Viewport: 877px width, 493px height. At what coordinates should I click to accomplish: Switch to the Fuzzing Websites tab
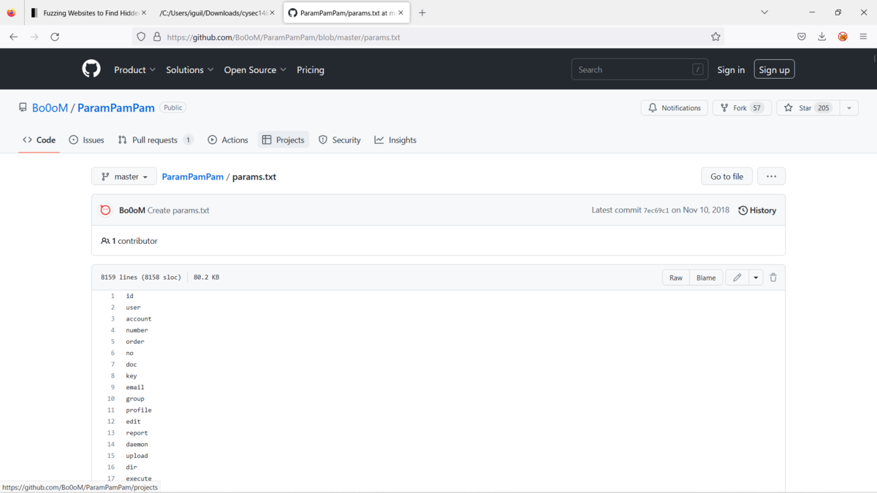point(88,12)
